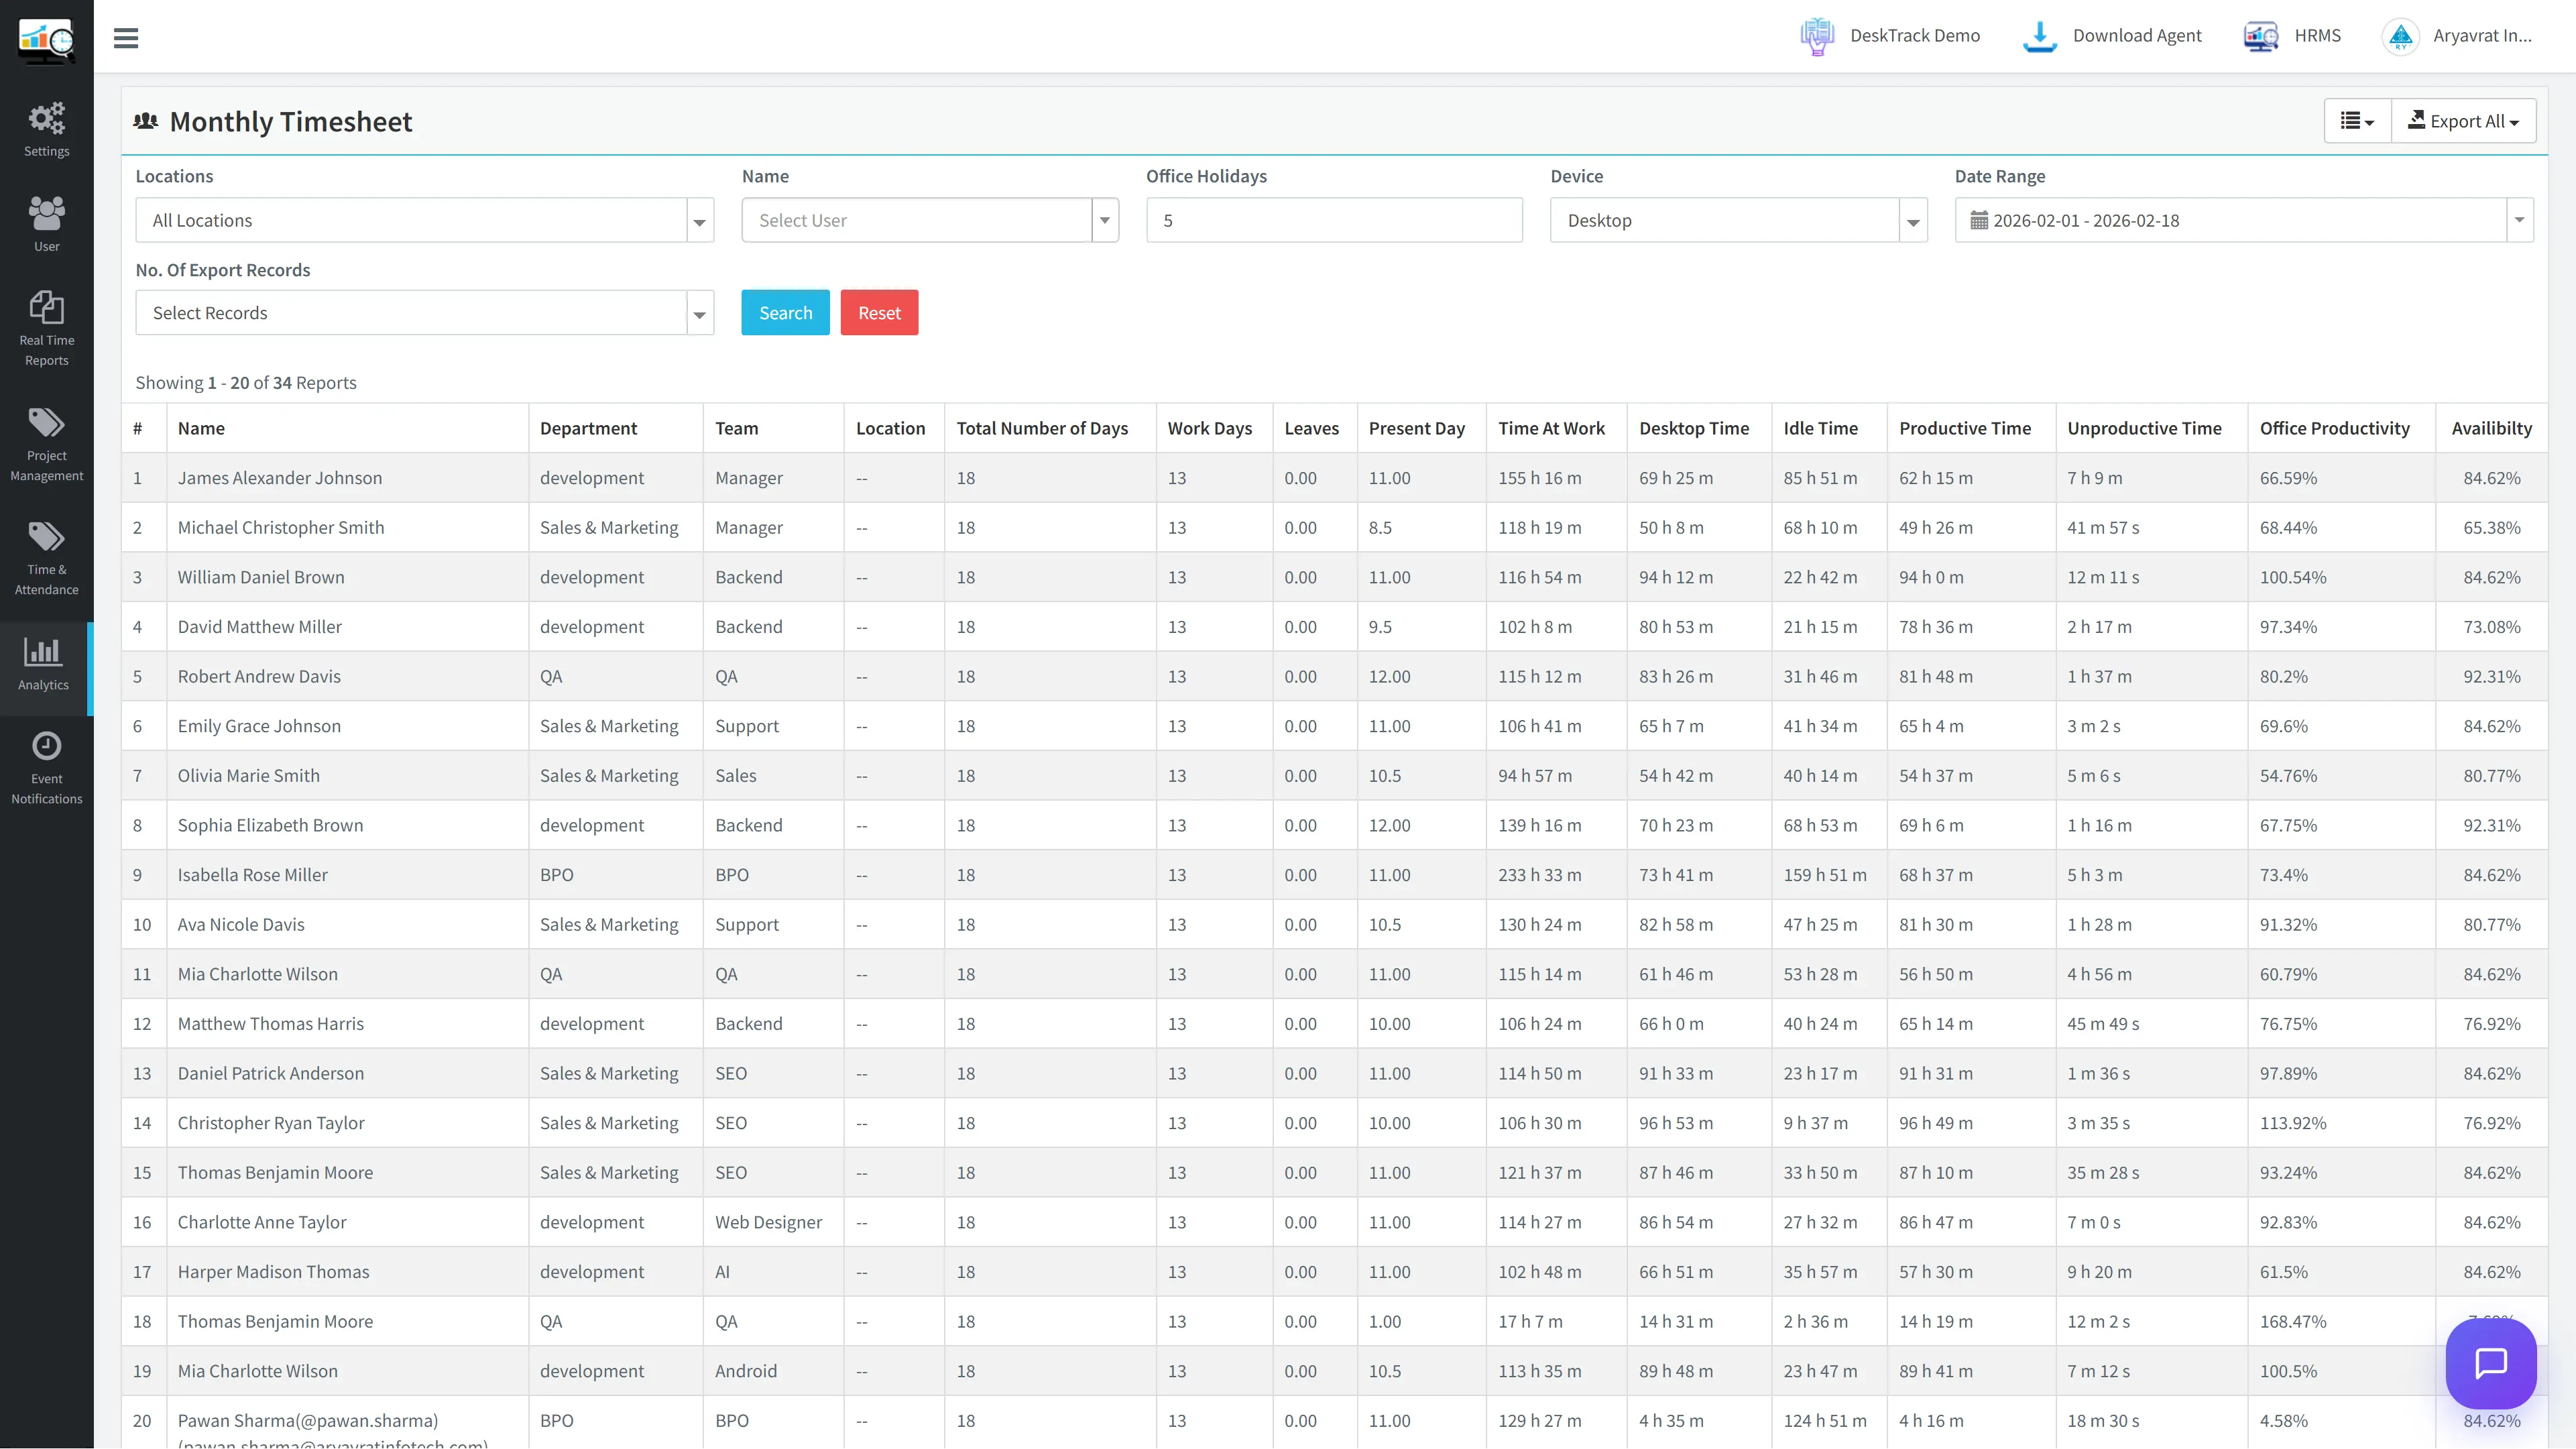The image size is (2576, 1449).
Task: Open Download Agent link
Action: 2137,36
